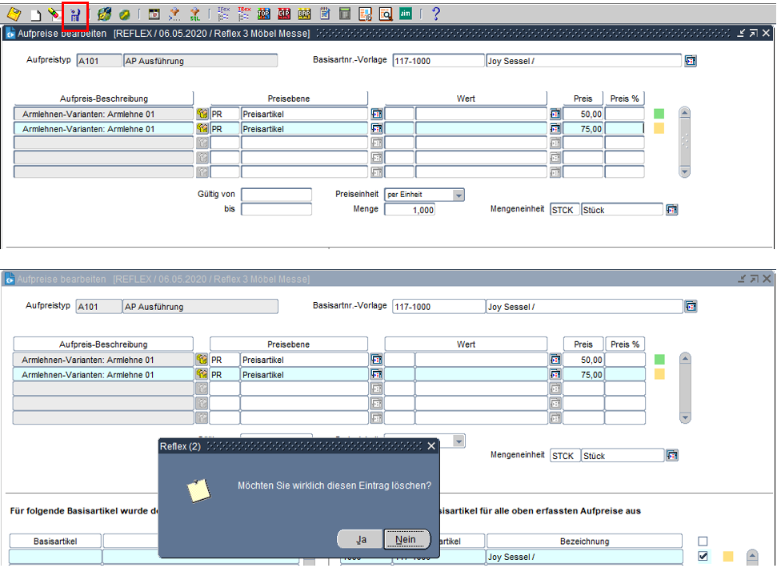Confirm deletion by clicking Ja

(361, 539)
